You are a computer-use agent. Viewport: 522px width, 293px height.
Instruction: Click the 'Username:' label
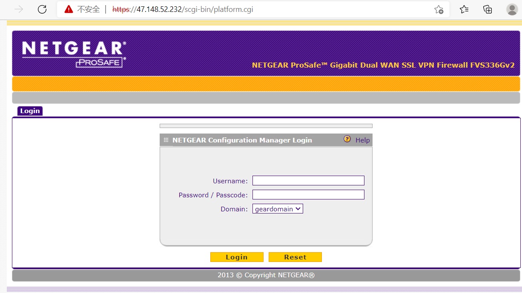click(x=230, y=181)
